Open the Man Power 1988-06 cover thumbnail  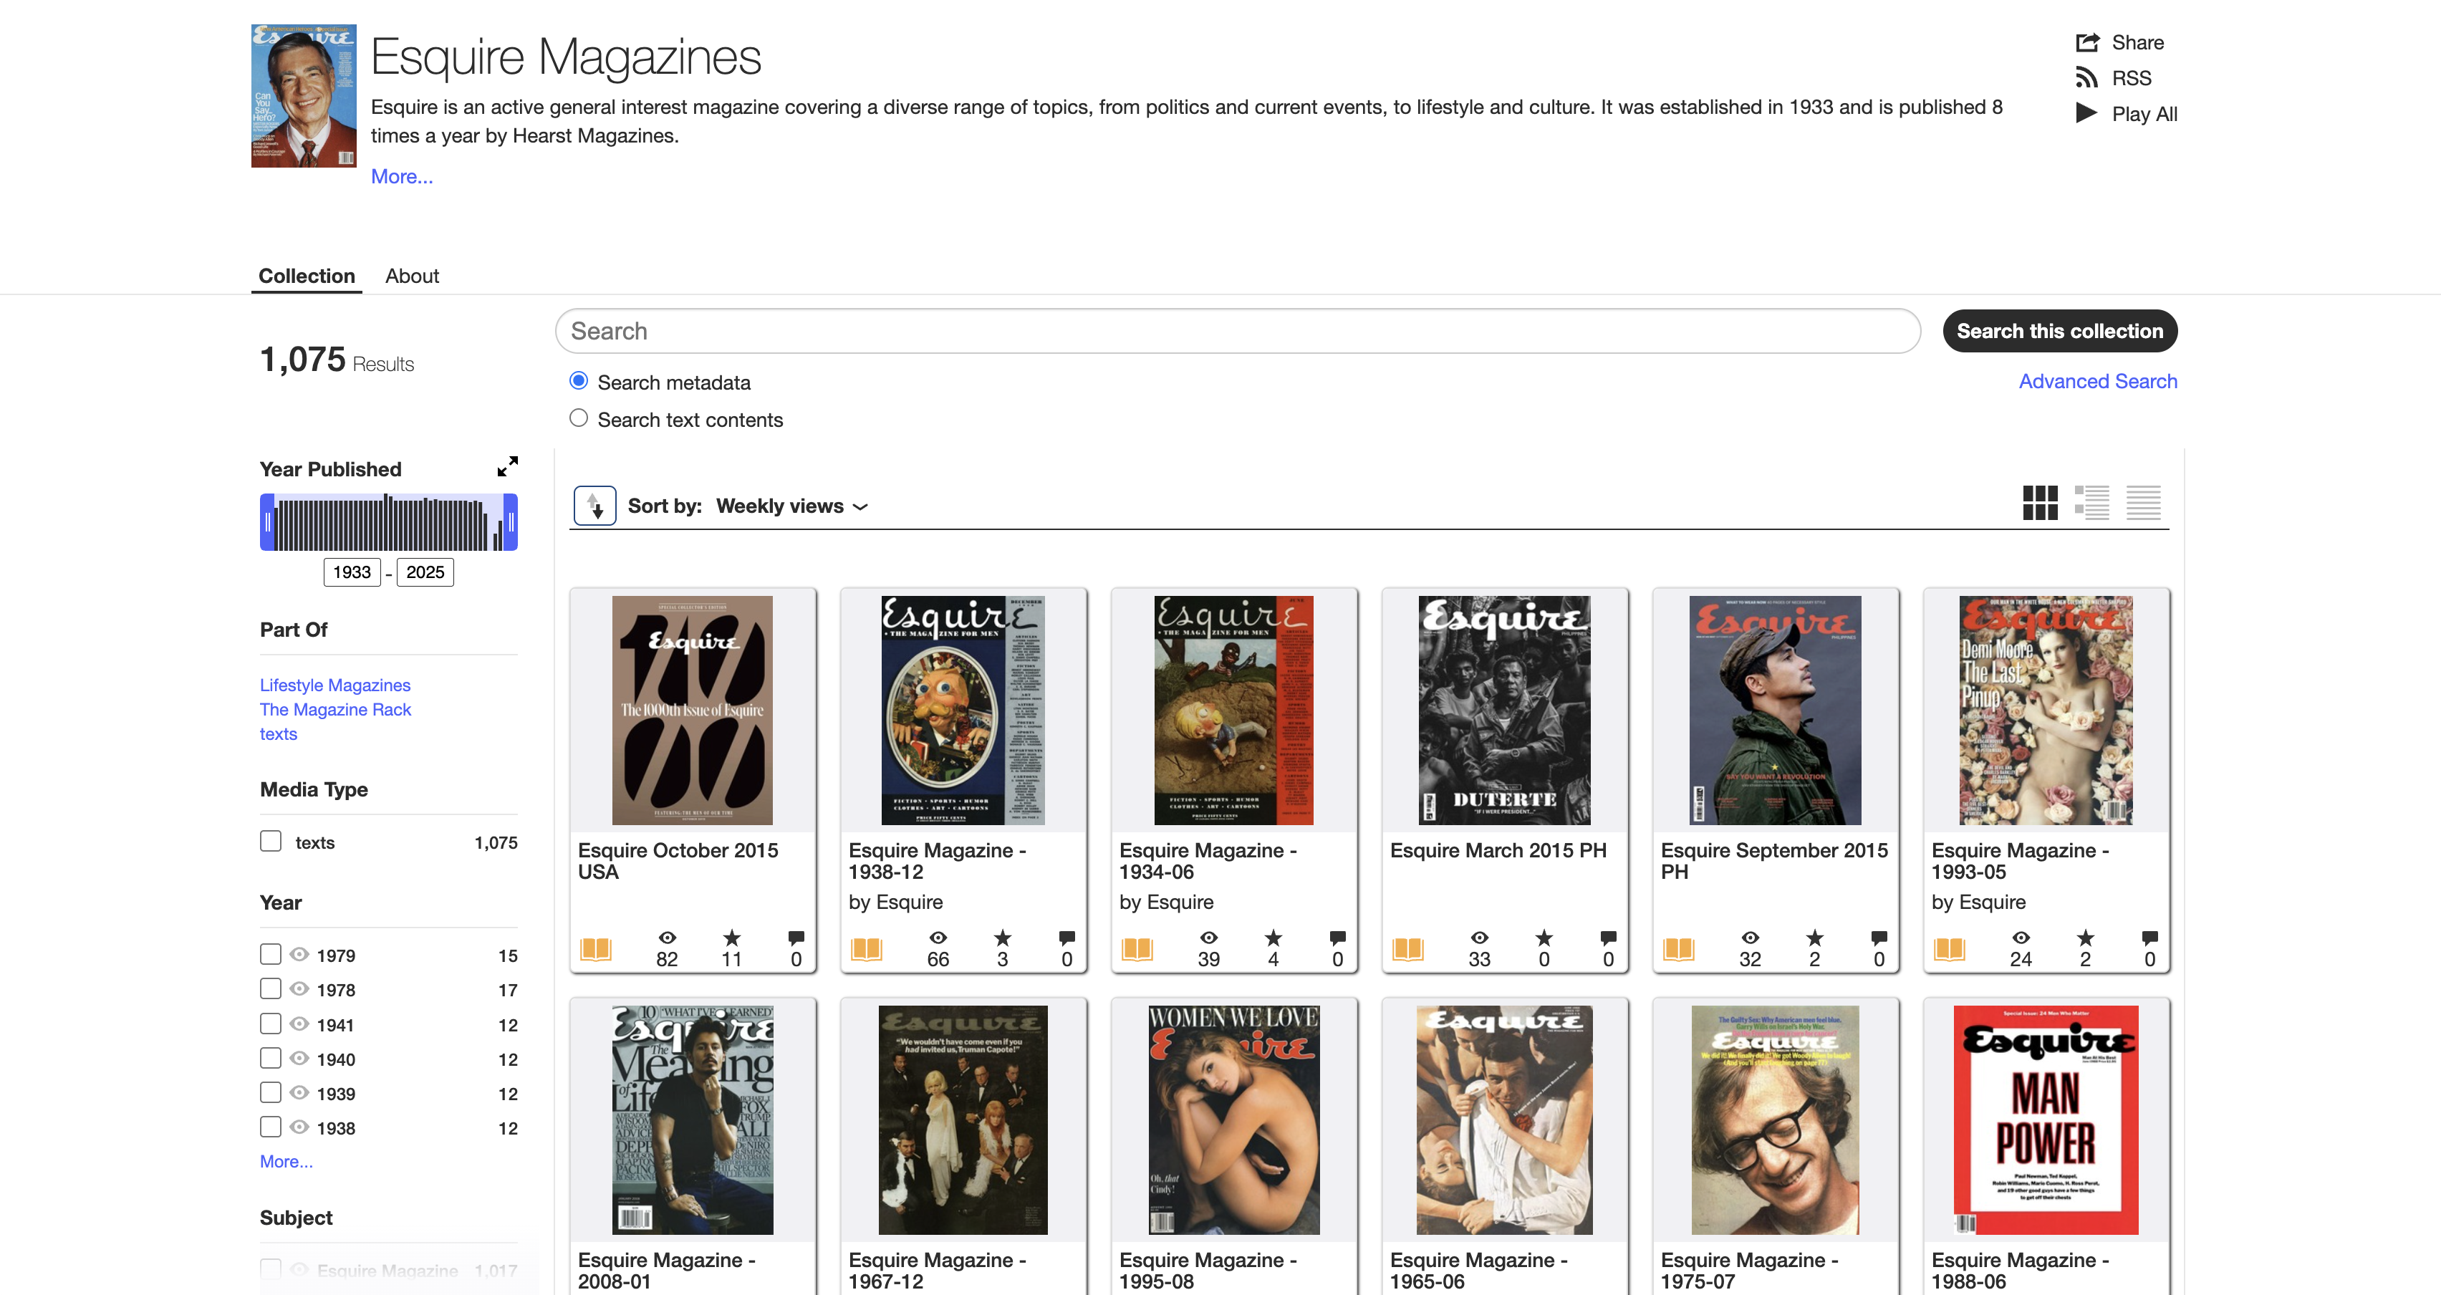click(x=2046, y=1120)
